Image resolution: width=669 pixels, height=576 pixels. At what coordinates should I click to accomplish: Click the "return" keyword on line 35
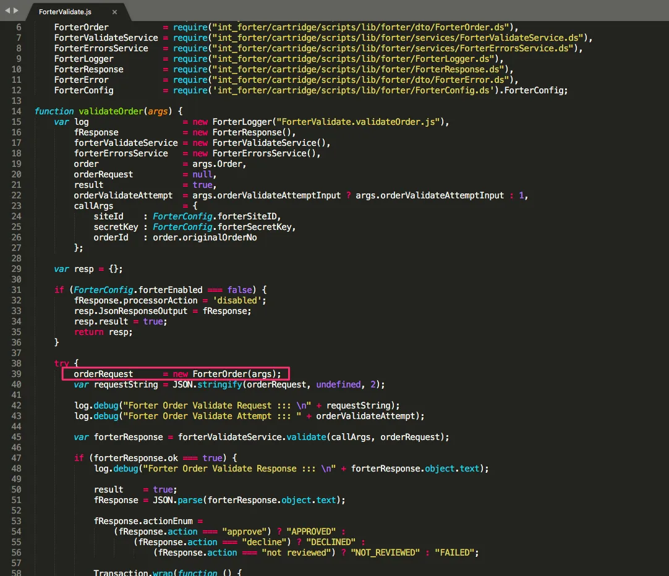pyautogui.click(x=89, y=332)
